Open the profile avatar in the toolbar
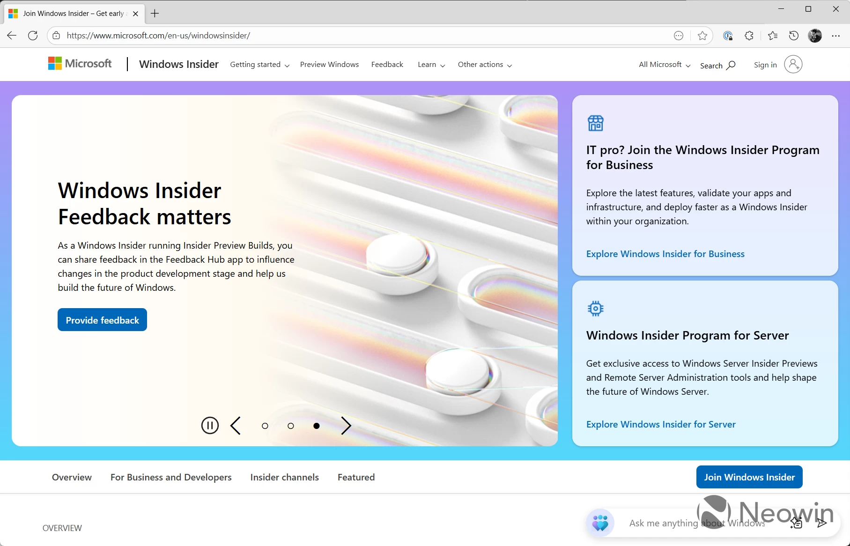 pyautogui.click(x=815, y=36)
